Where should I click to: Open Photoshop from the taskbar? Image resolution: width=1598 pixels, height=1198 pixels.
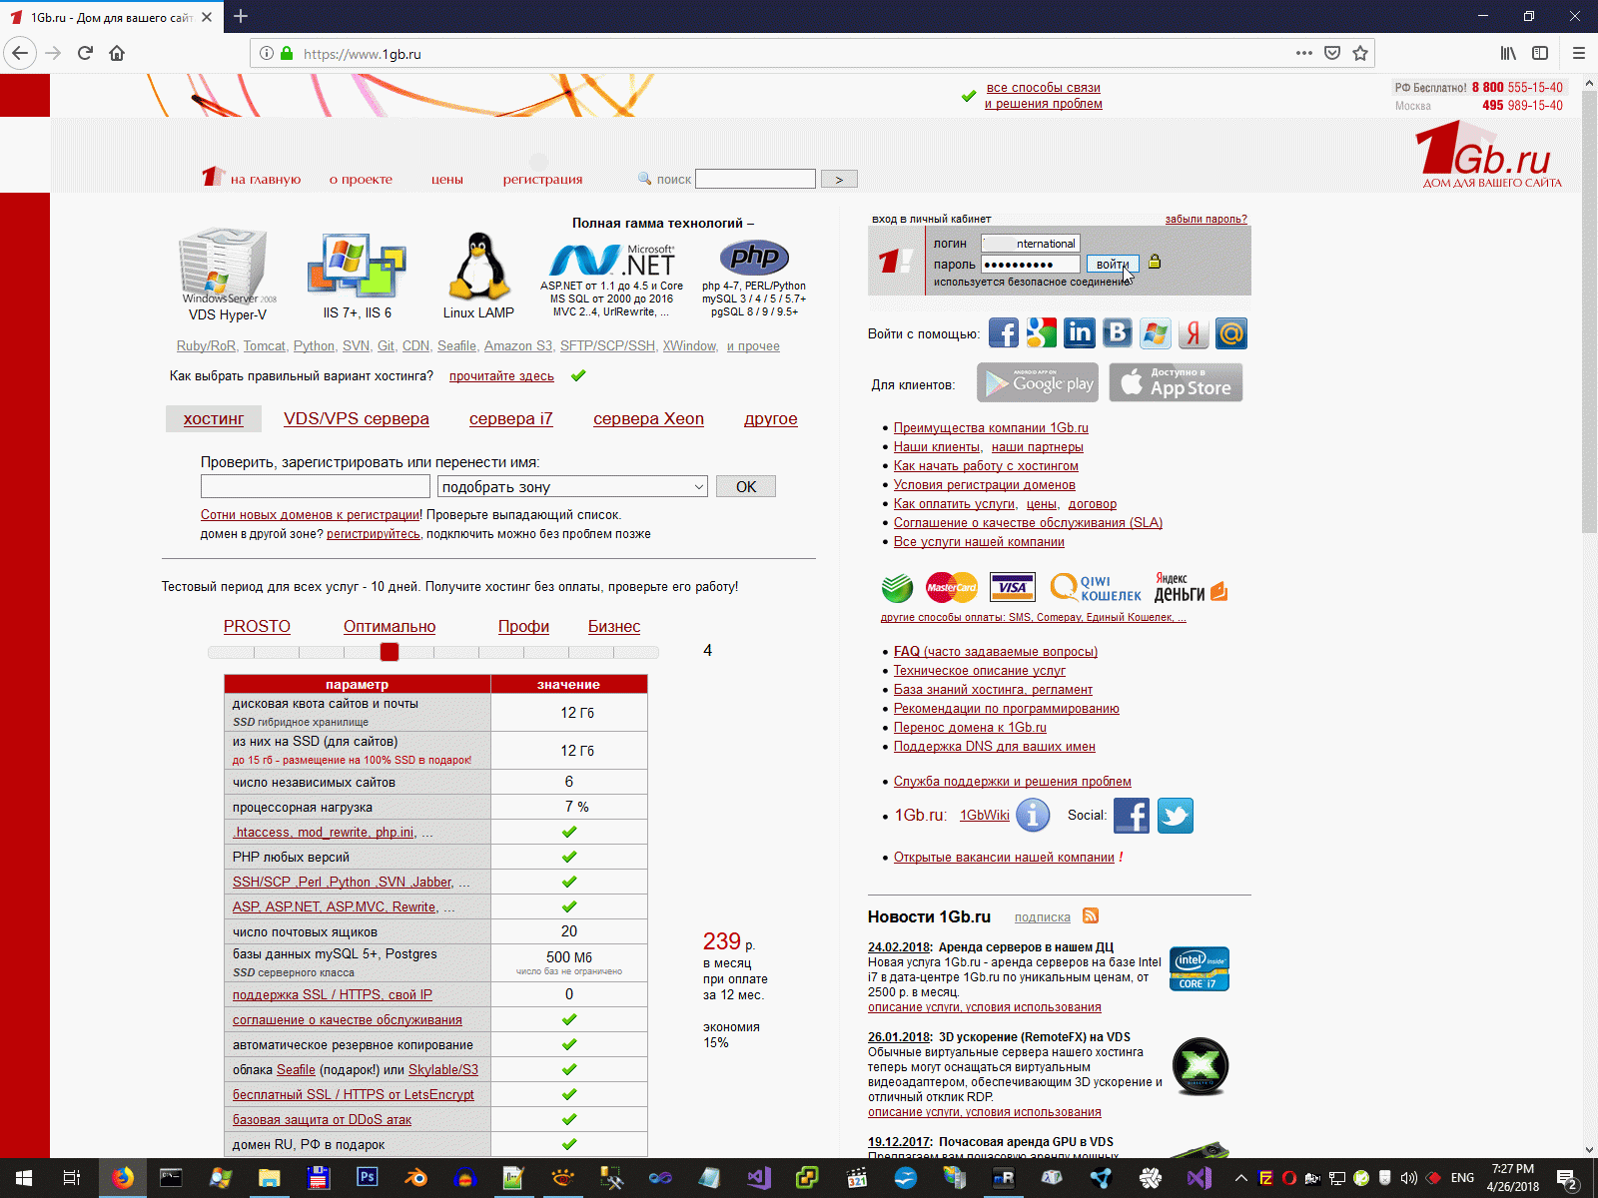pos(368,1178)
